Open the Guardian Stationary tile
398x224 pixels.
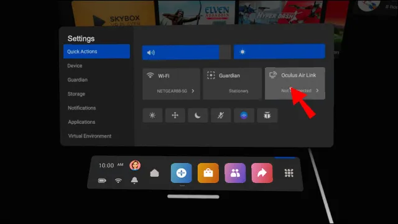point(232,83)
